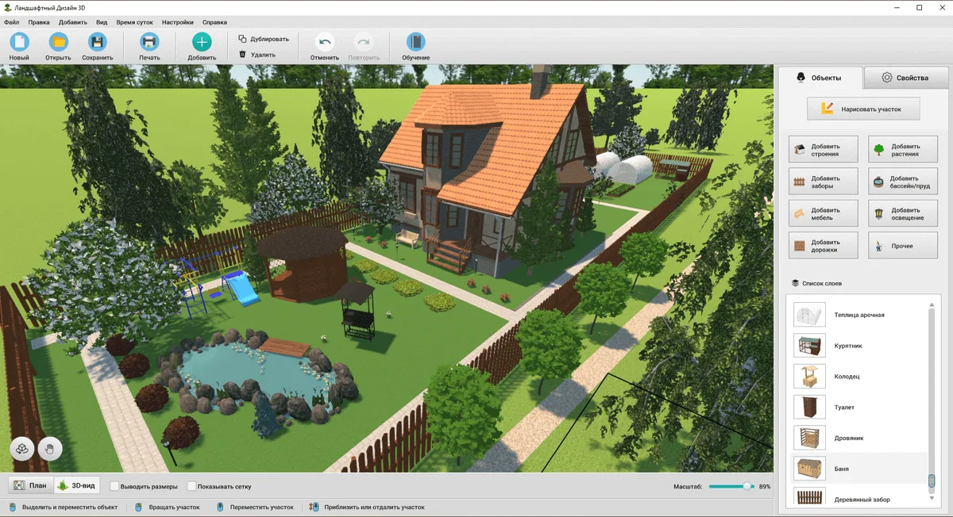Click the Новый (New) project icon
This screenshot has width=953, height=517.
(19, 43)
